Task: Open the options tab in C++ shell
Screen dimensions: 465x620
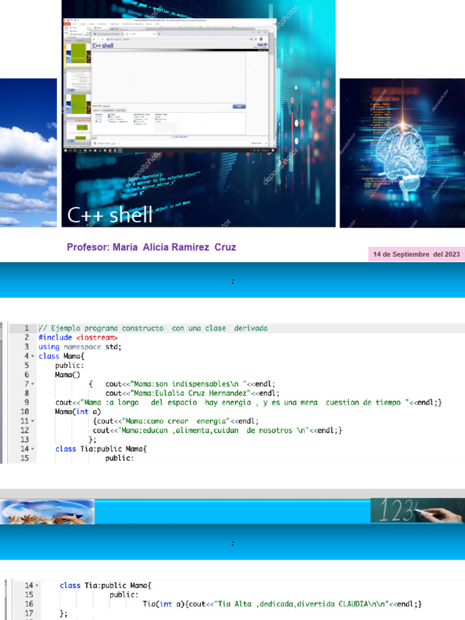Action: click(96, 110)
